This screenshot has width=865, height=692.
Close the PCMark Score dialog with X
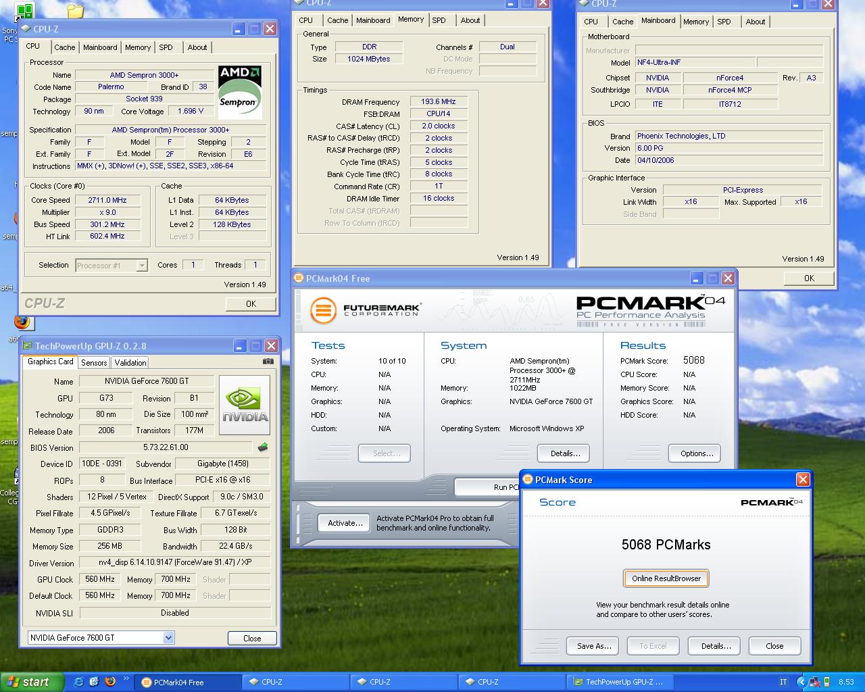pos(803,480)
